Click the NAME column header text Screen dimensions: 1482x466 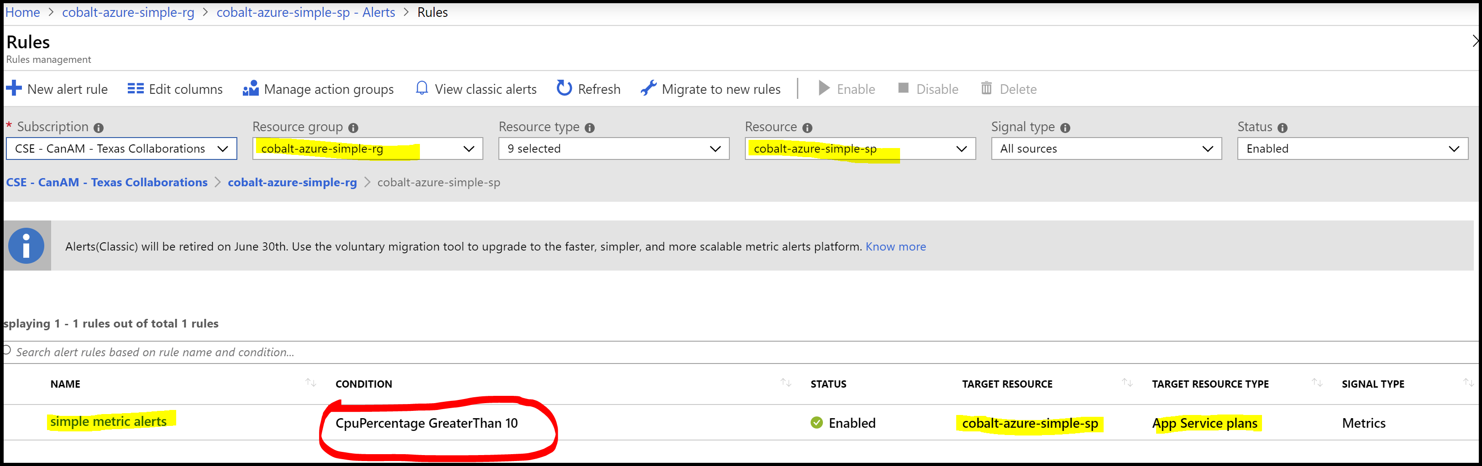(x=65, y=384)
